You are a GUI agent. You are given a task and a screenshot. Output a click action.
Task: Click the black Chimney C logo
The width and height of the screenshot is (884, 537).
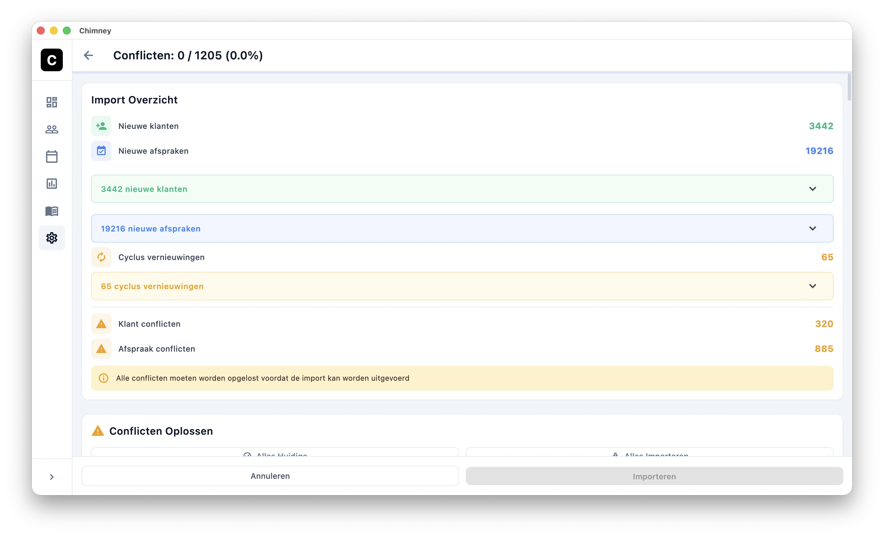[52, 60]
